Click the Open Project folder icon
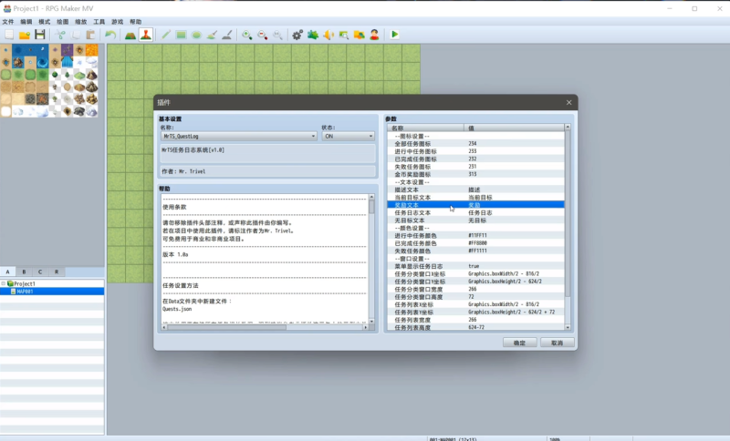The image size is (730, 441). 25,35
